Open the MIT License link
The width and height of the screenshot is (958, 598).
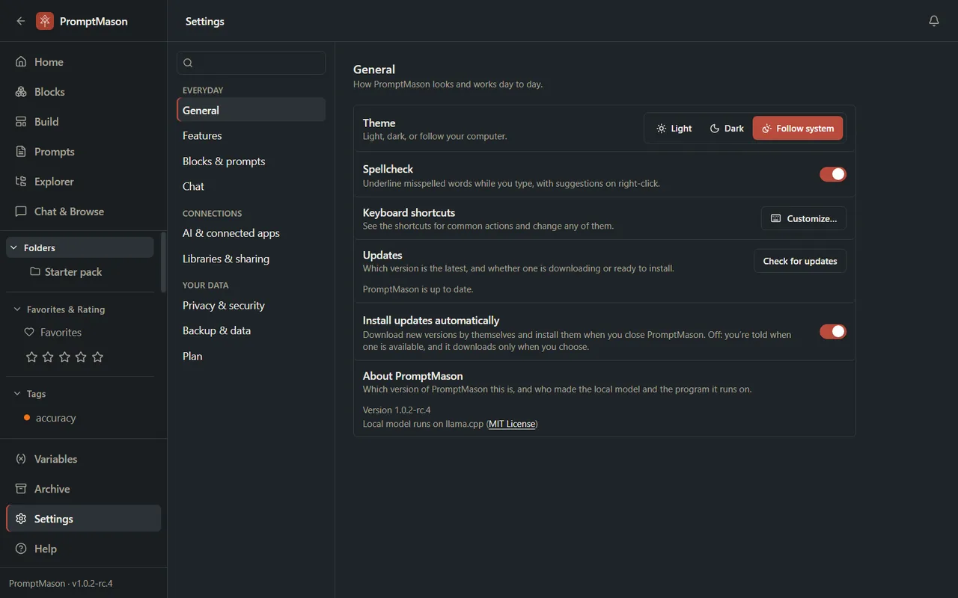coord(512,424)
